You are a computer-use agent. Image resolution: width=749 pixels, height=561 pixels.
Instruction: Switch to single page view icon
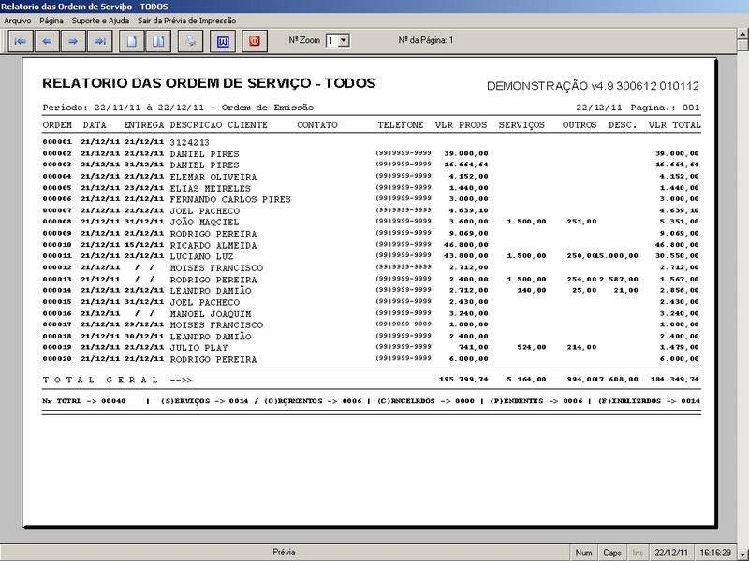[x=131, y=41]
